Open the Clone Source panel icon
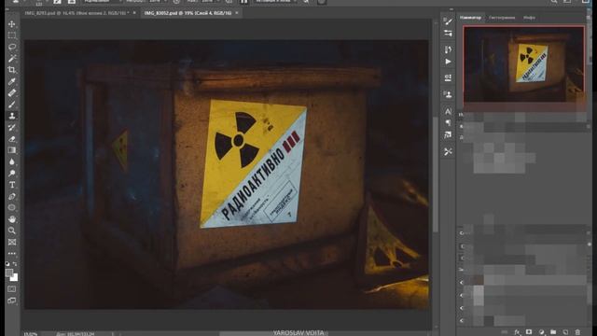597x336 pixels. click(x=448, y=94)
